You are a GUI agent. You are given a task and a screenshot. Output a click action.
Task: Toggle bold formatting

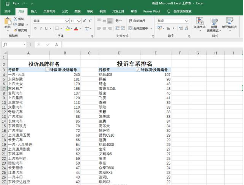35,28
